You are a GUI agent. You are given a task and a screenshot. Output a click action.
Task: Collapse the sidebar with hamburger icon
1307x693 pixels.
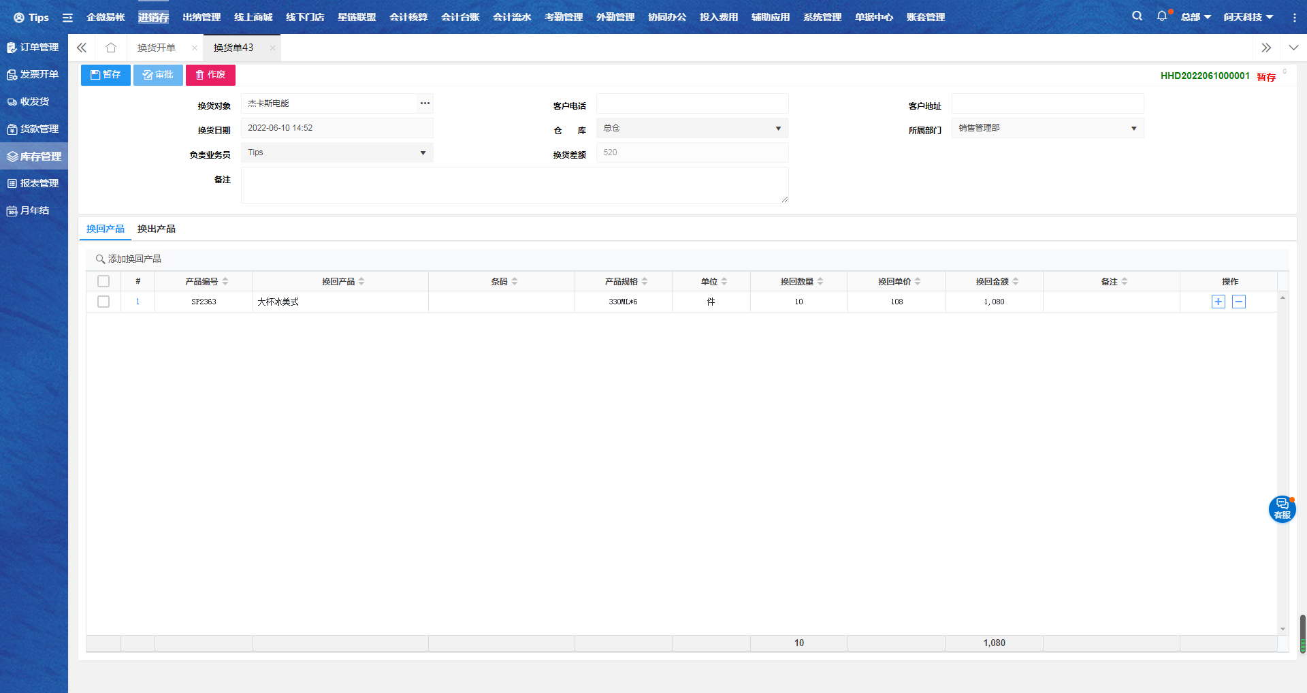point(67,18)
